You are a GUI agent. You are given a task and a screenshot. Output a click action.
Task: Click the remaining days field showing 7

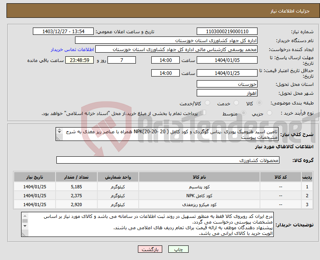(122, 60)
